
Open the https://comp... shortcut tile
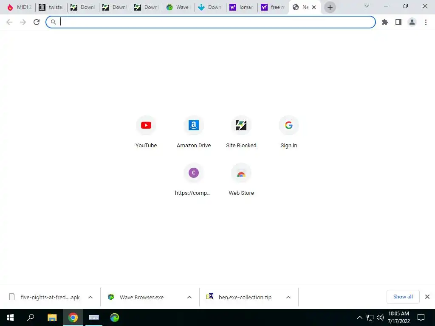coord(194,180)
